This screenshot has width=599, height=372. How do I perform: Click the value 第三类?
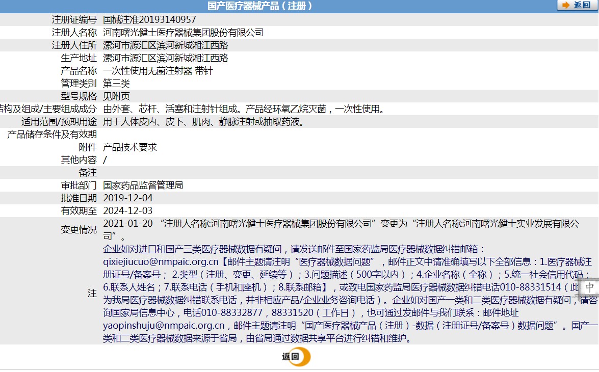117,83
